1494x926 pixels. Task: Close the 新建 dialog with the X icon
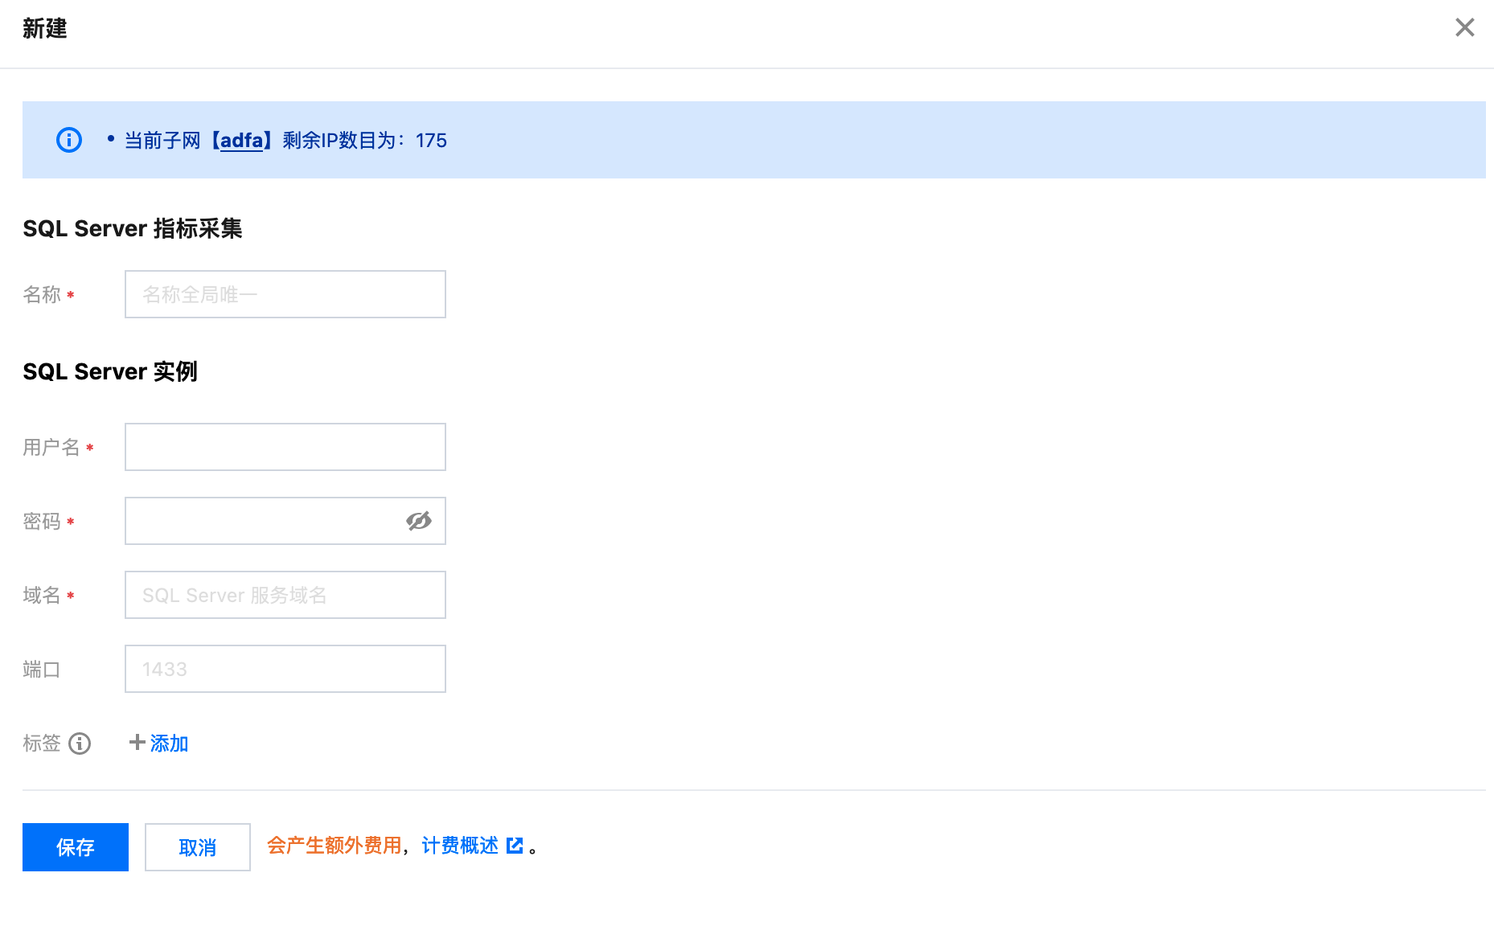click(1464, 27)
